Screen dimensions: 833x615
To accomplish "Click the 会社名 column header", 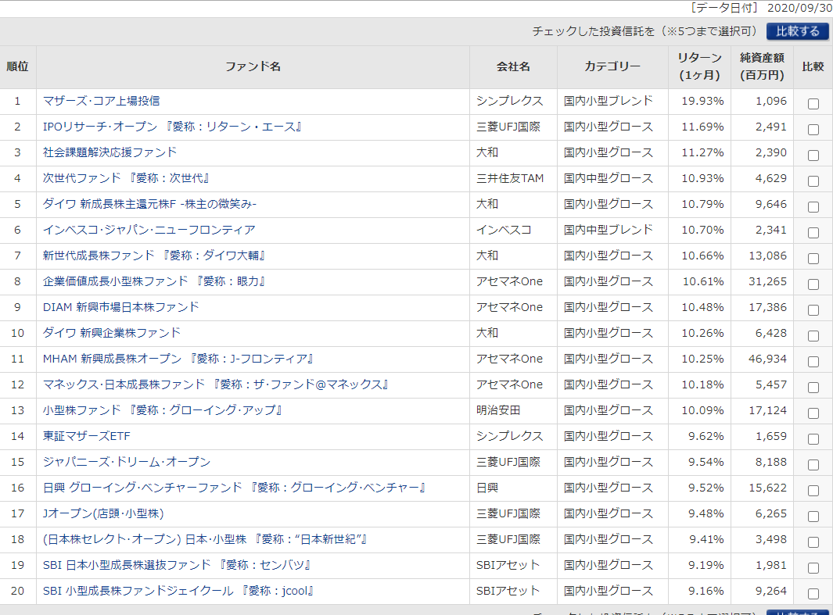I will pos(513,67).
